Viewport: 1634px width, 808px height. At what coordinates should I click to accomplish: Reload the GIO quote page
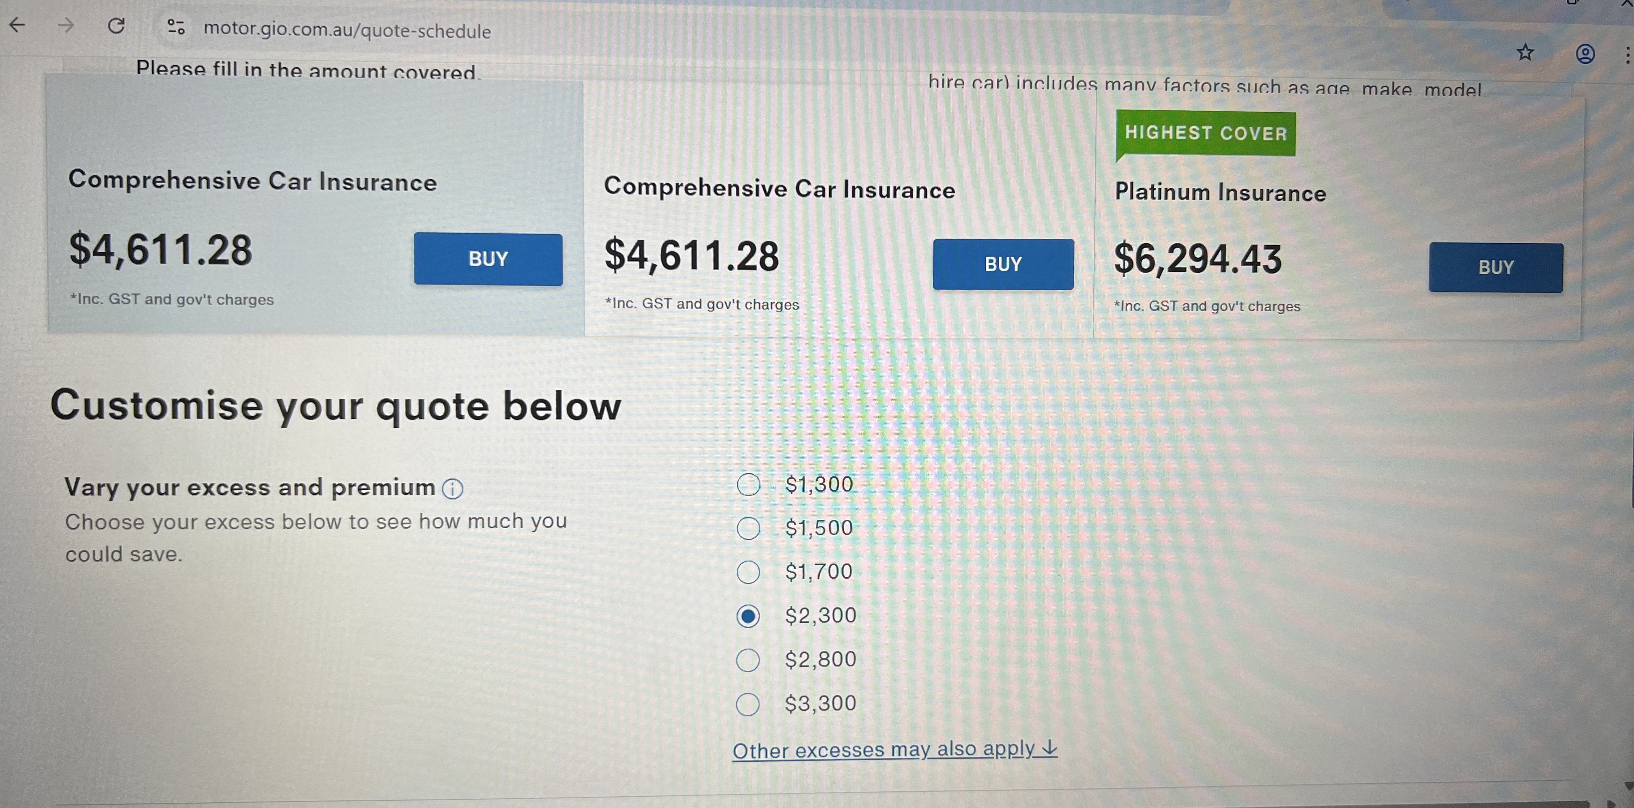(x=116, y=26)
